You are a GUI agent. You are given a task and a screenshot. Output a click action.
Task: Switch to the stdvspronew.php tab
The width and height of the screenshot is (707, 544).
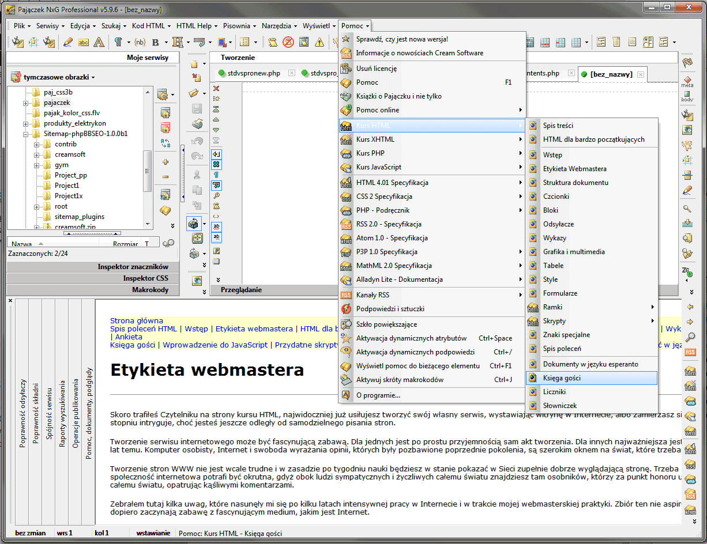tap(254, 73)
